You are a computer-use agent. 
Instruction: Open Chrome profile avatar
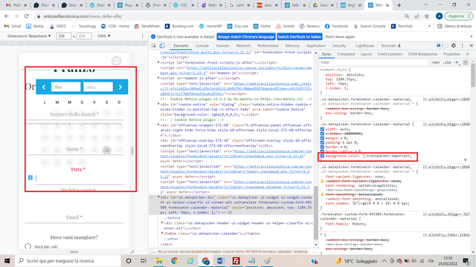pos(439,16)
